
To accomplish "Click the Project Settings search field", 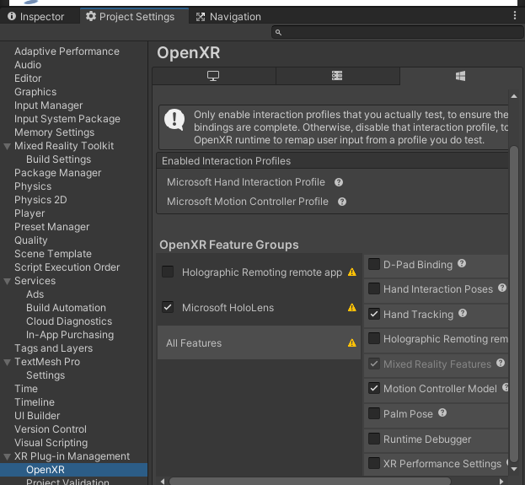I will coord(398,32).
